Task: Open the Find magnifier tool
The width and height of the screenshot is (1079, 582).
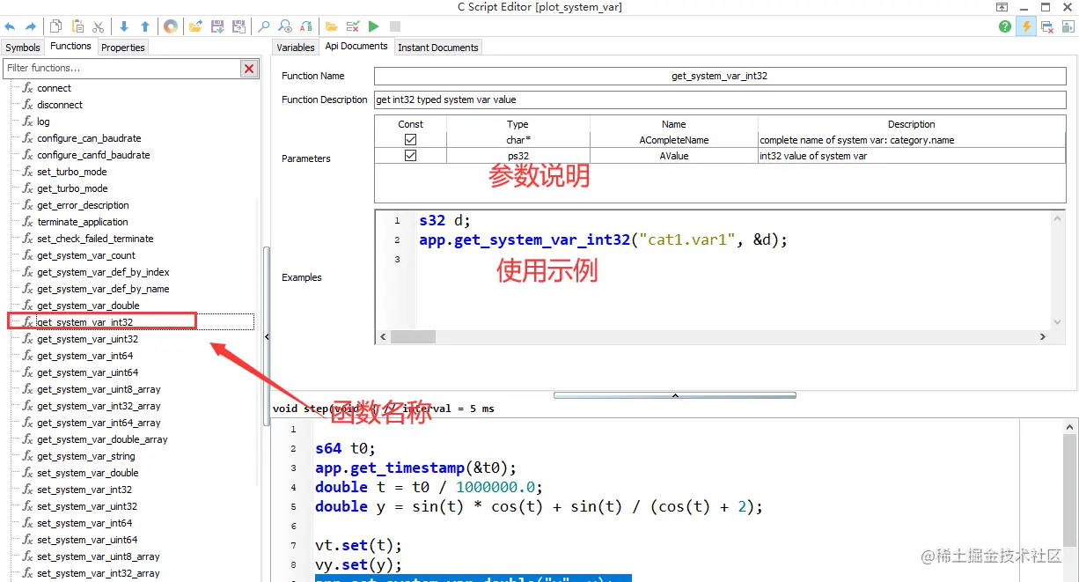Action: (x=263, y=26)
